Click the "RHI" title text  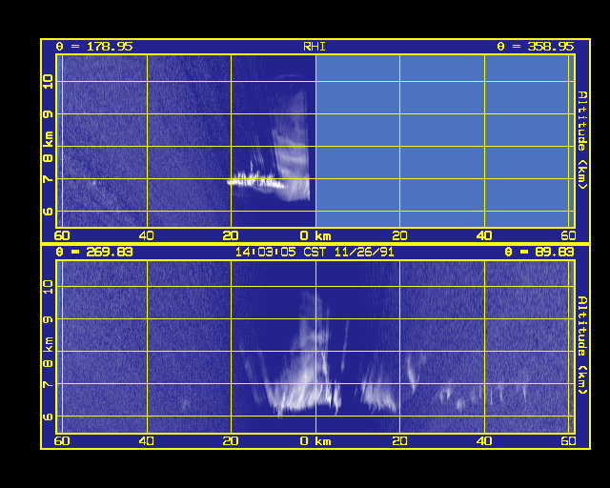coord(315,47)
